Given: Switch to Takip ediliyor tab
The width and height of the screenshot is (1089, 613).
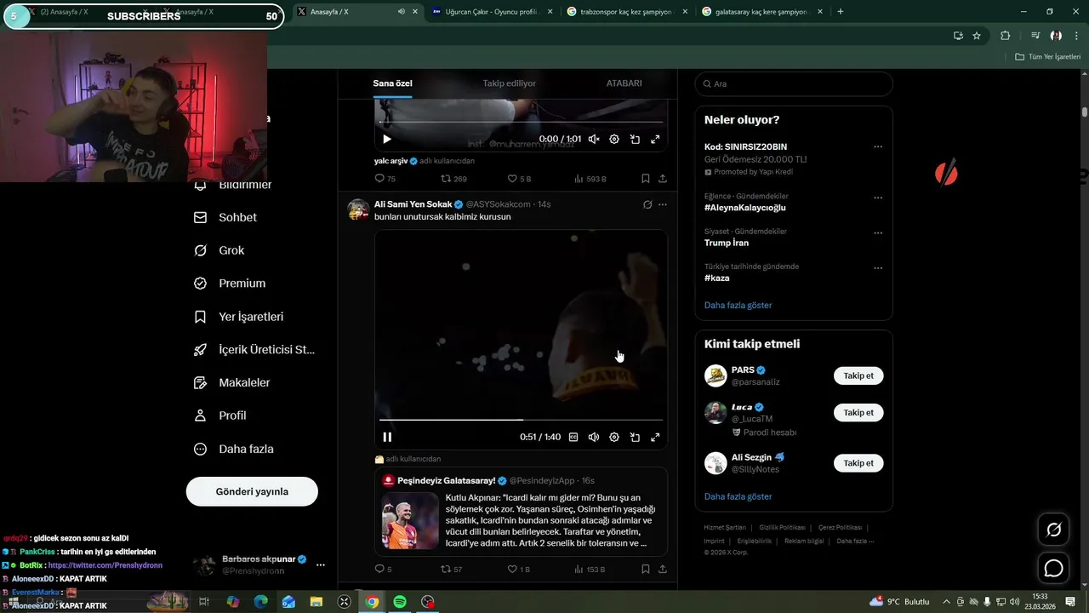Looking at the screenshot, I should [x=509, y=83].
